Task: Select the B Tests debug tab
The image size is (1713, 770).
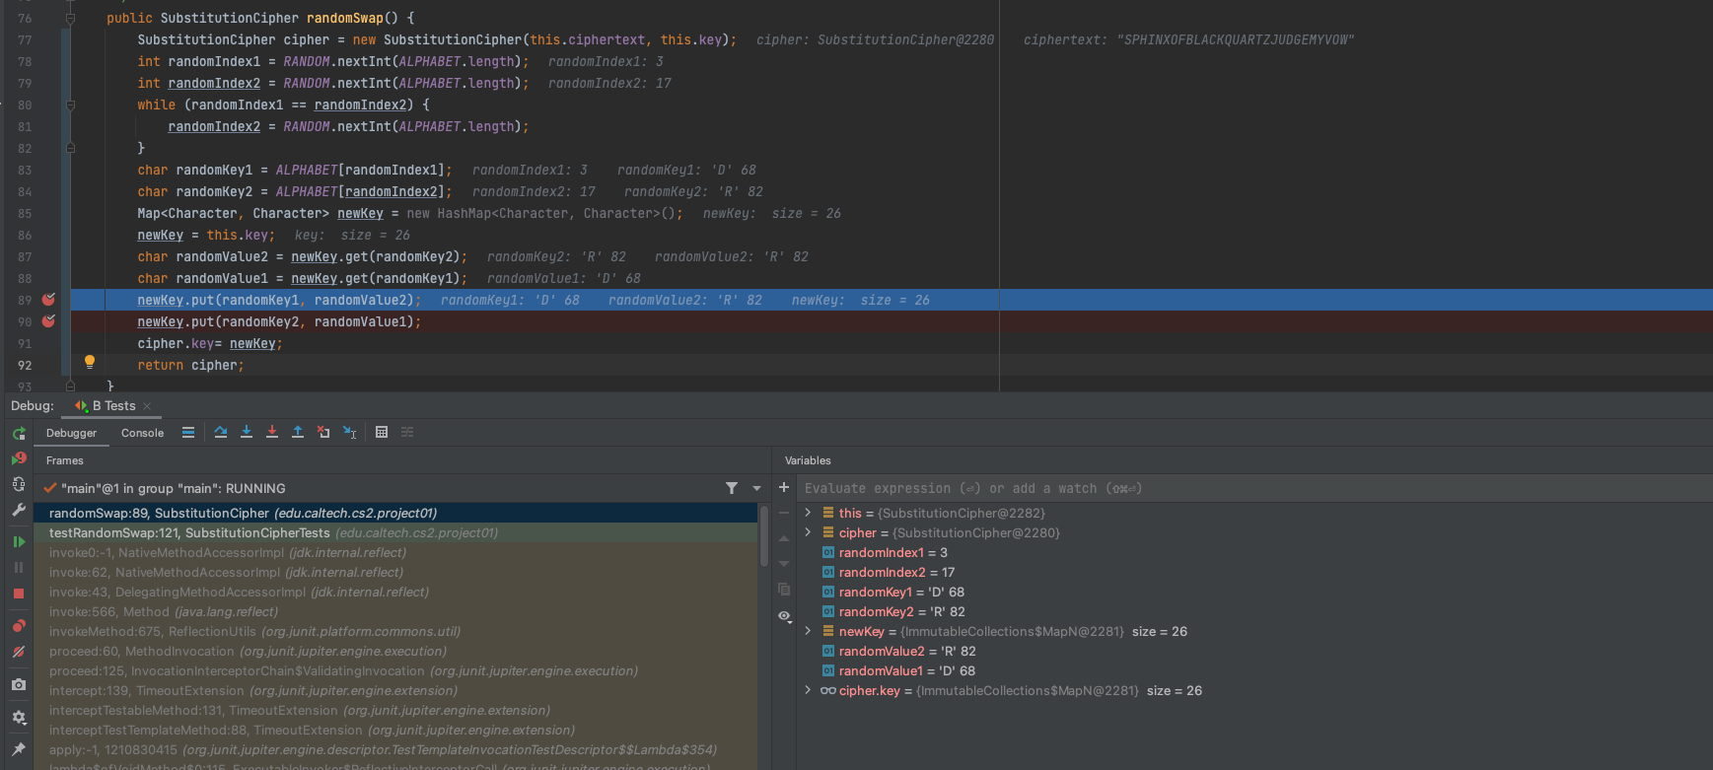Action: pos(112,406)
